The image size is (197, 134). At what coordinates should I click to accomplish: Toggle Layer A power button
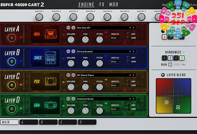12,38
